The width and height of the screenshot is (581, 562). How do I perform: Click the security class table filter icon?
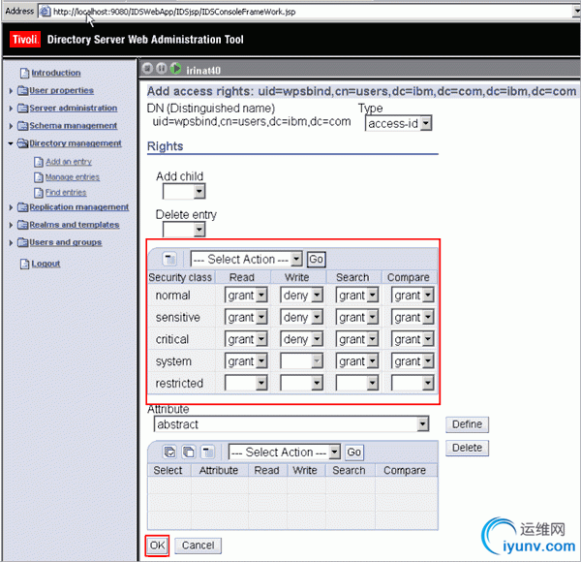169,259
